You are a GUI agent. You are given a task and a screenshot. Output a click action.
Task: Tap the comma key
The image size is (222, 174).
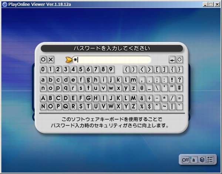coord(142,80)
